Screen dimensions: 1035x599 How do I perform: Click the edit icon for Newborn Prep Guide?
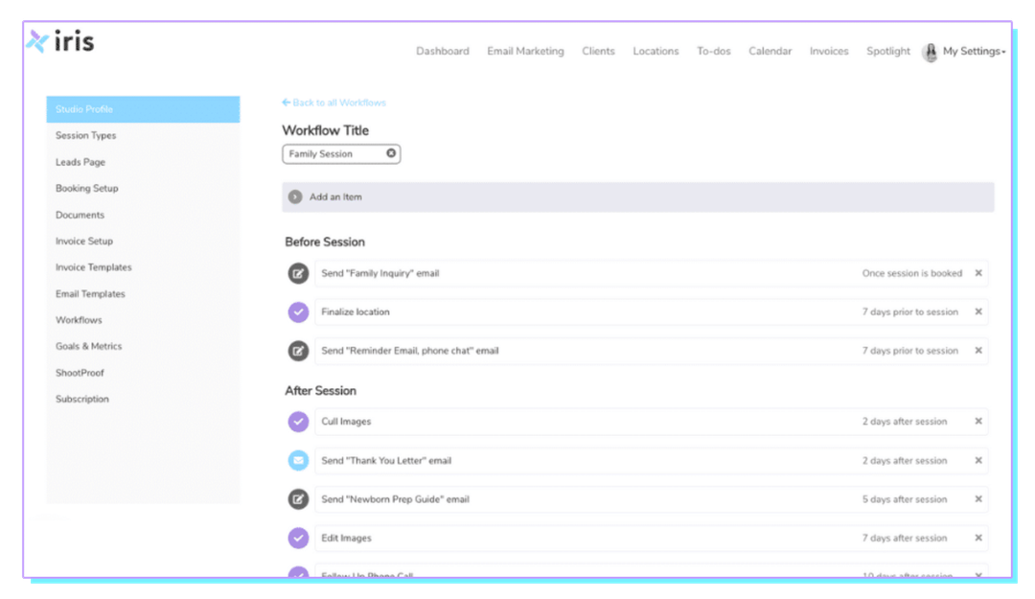point(298,499)
